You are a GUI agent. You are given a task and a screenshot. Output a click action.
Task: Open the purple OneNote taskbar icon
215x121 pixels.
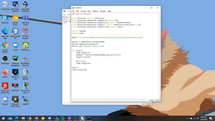pos(70,118)
